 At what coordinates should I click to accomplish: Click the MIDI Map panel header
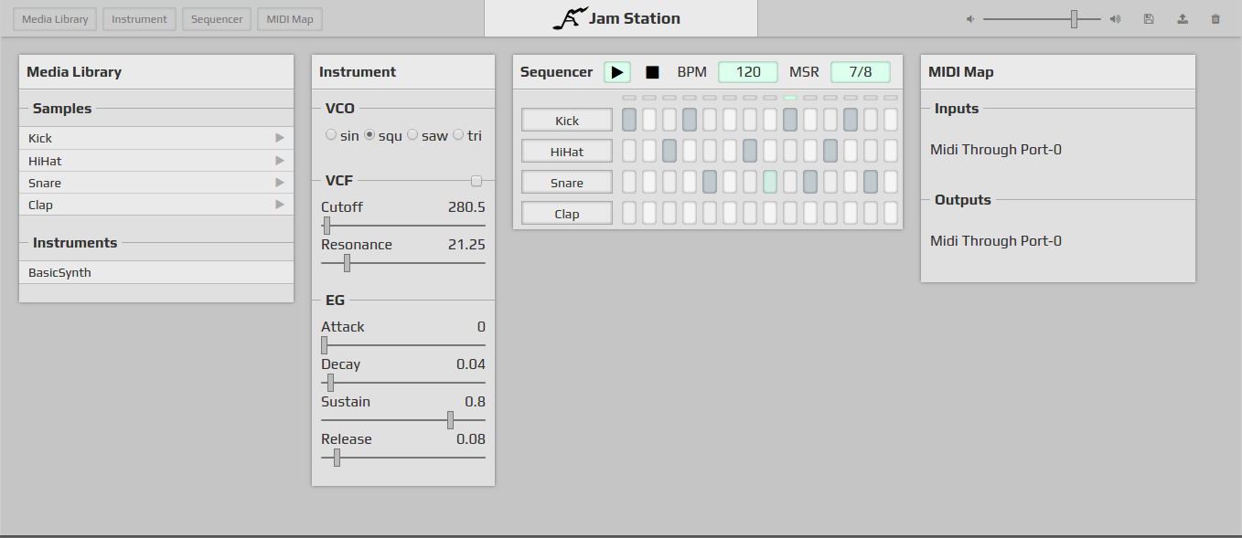pos(1058,72)
